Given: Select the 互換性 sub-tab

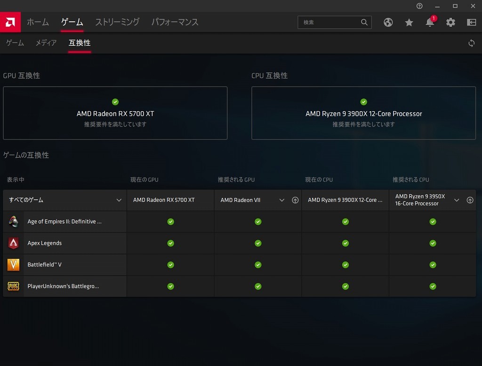Looking at the screenshot, I should coord(79,43).
